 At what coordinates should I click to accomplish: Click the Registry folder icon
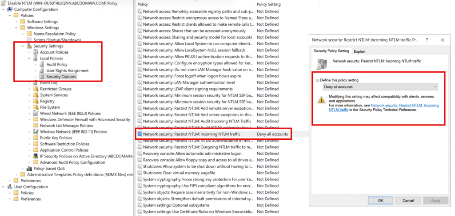[36, 101]
